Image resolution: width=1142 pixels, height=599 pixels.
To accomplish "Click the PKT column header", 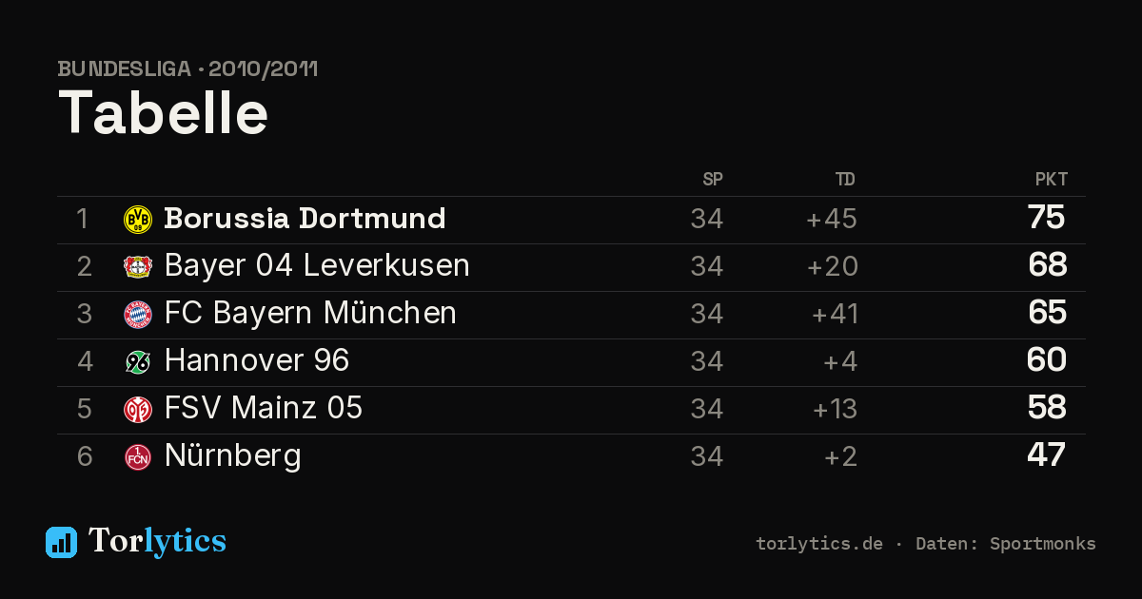I will 1052,180.
